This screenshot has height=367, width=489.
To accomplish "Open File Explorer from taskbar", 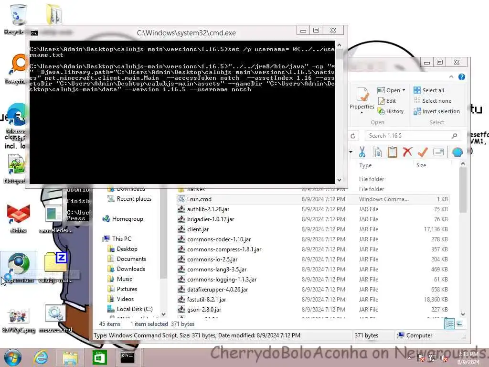I will point(71,357).
